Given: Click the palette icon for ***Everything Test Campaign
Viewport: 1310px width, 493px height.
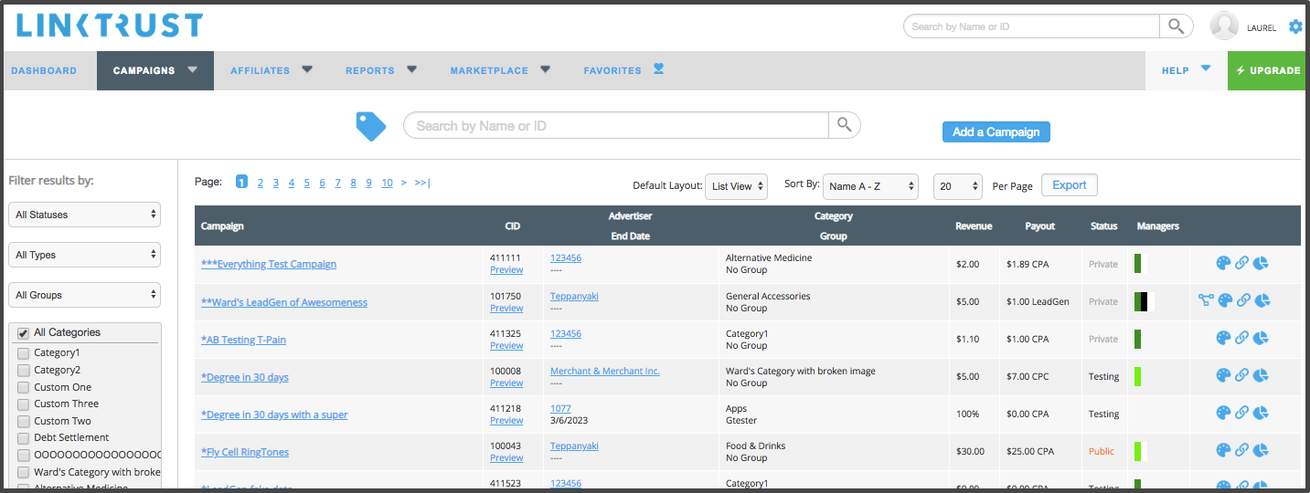Looking at the screenshot, I should pyautogui.click(x=1223, y=263).
